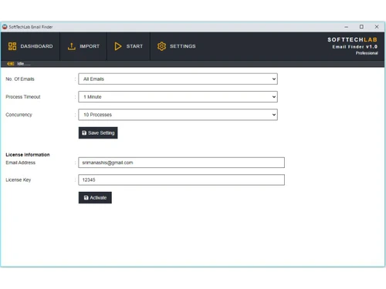Click the SOFTTECHLAB logo text
The image size is (386, 289).
(352, 39)
